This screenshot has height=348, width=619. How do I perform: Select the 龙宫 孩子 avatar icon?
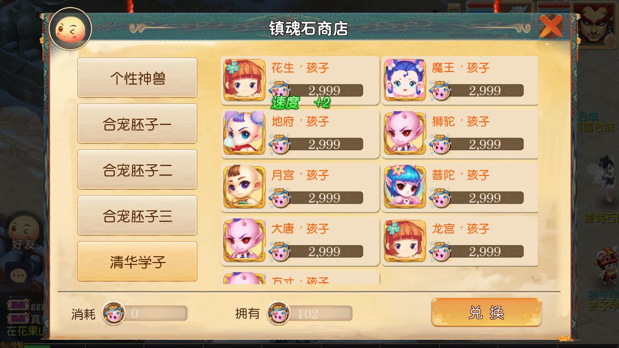(x=405, y=241)
